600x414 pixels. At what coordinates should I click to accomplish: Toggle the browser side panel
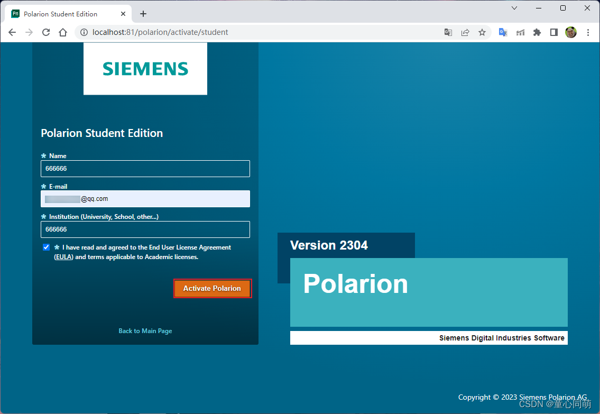pyautogui.click(x=553, y=33)
